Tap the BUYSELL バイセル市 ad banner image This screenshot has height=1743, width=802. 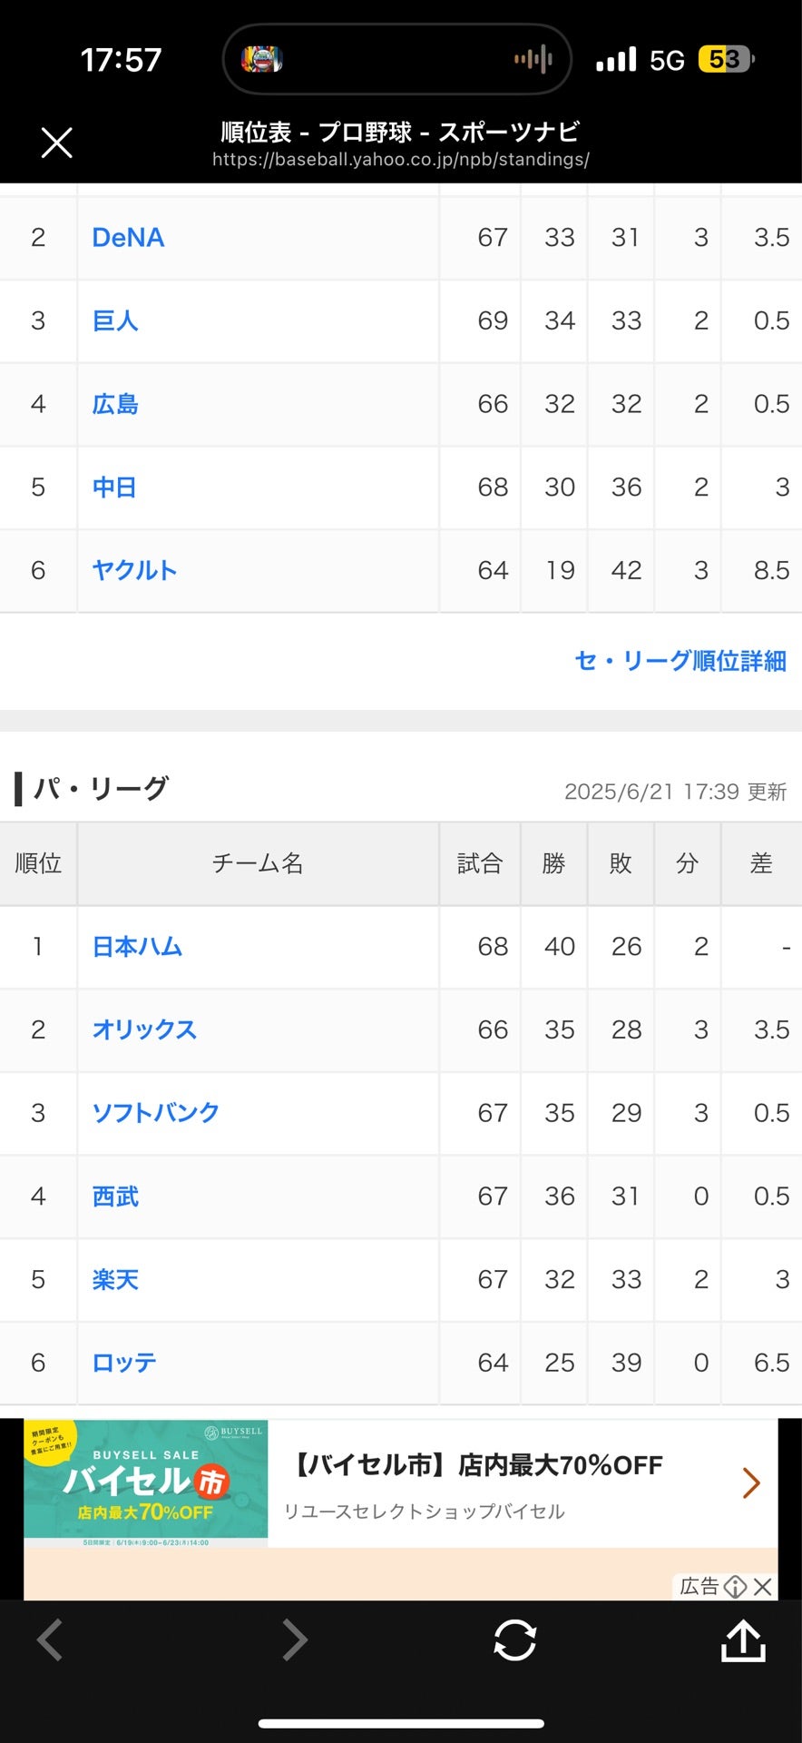pyautogui.click(x=146, y=1483)
